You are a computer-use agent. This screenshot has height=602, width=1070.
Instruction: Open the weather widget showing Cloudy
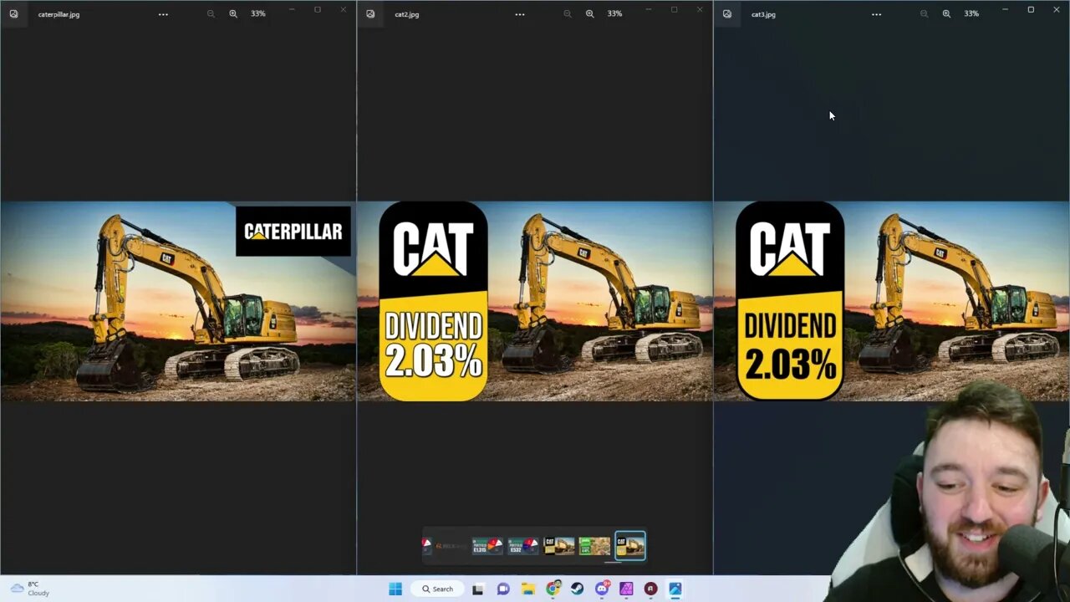tap(29, 589)
